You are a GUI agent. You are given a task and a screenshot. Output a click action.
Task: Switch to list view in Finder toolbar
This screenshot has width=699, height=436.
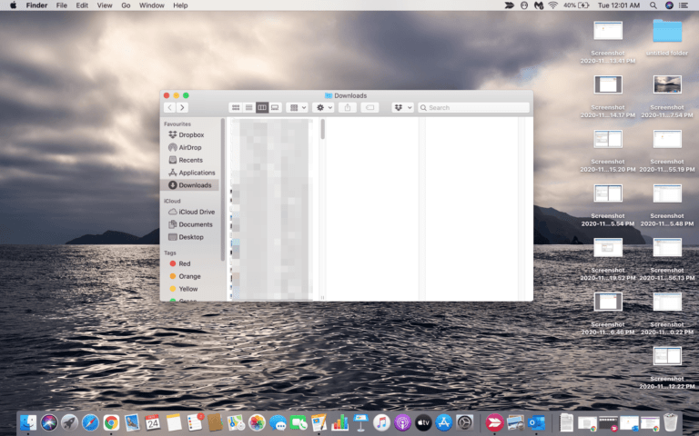(x=248, y=107)
